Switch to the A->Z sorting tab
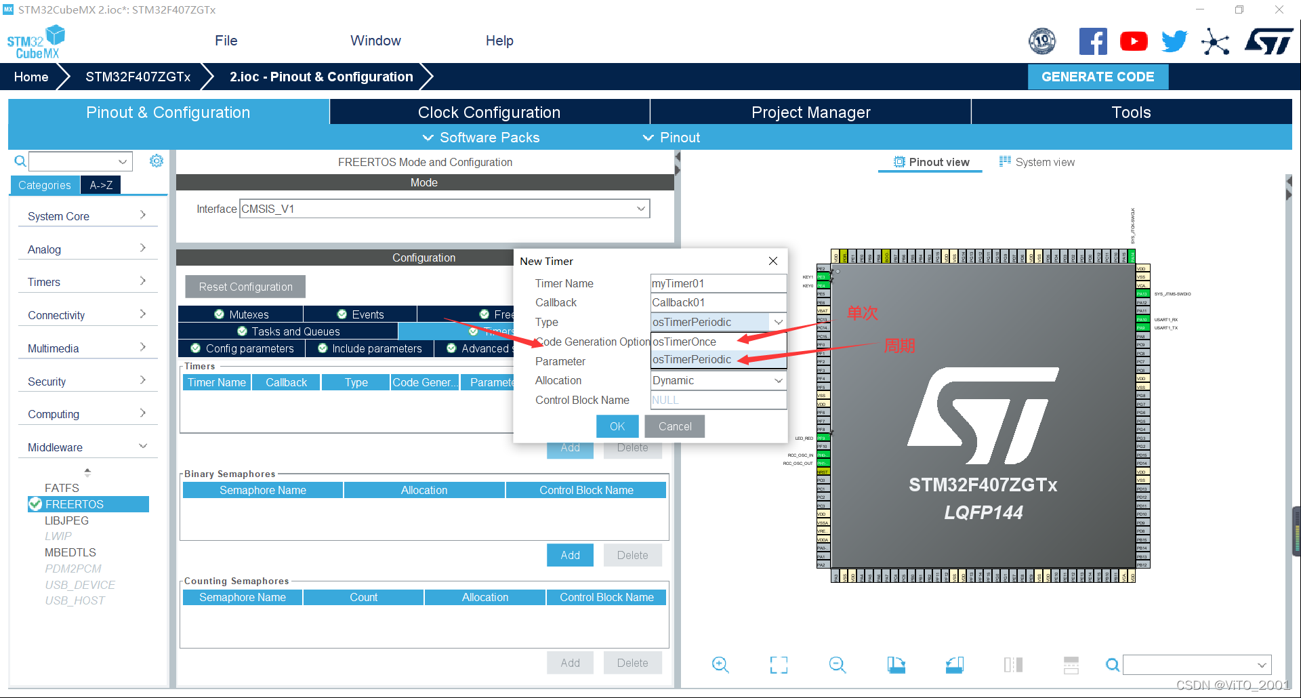 pyautogui.click(x=101, y=185)
